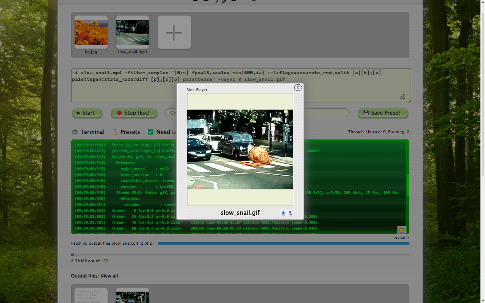485x303 pixels.
Task: Select the Terminal icon
Action: pyautogui.click(x=75, y=132)
